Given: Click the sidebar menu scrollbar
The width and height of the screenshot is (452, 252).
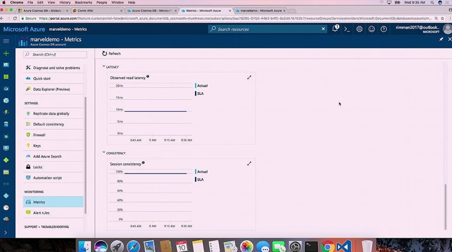Looking at the screenshot, I should tap(85, 155).
